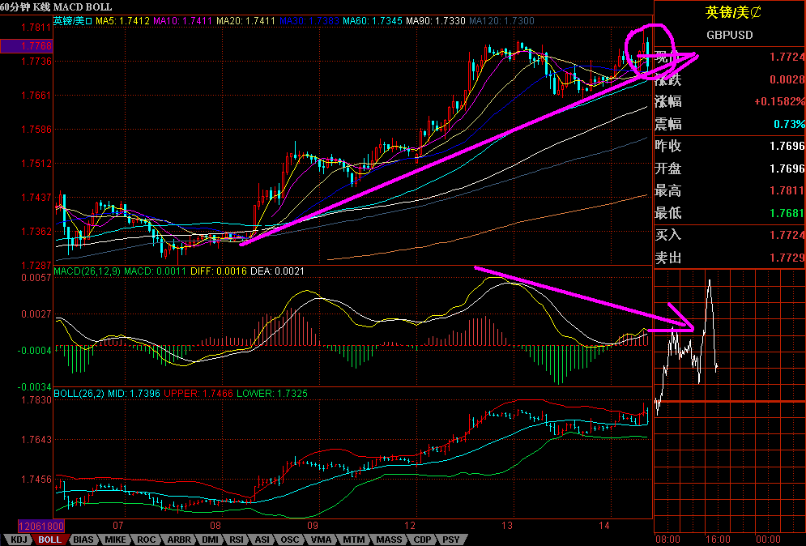
Task: Open the ASI indicator tab
Action: pyautogui.click(x=262, y=540)
